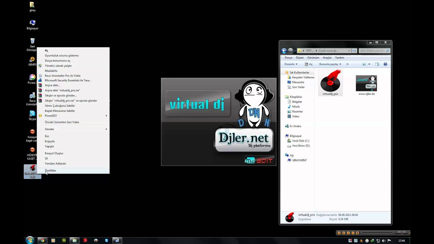Select Belgeler library

(x=294, y=102)
